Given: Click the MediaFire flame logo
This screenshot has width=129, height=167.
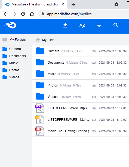Looking at the screenshot, I should 10,25.
